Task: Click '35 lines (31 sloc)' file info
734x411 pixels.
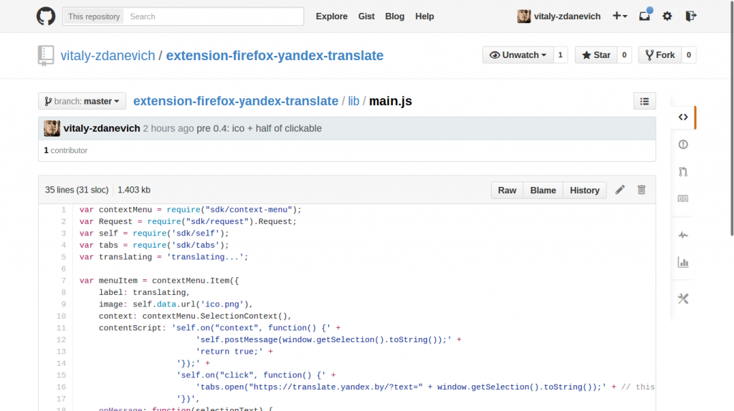Action: coord(77,190)
